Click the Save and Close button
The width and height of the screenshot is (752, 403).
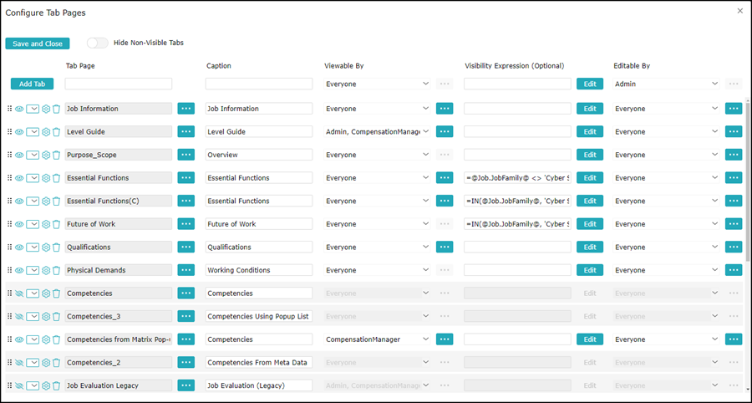pos(38,43)
